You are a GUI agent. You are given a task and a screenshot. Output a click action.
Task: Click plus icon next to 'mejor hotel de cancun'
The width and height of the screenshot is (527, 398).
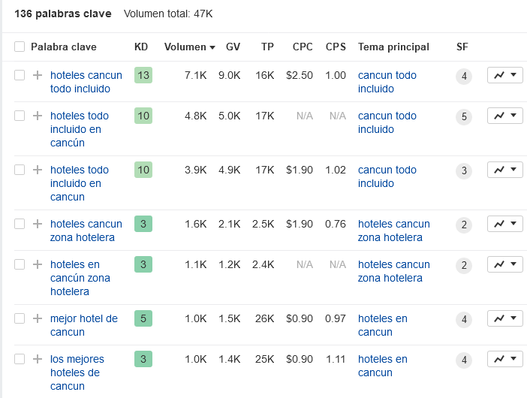38,318
